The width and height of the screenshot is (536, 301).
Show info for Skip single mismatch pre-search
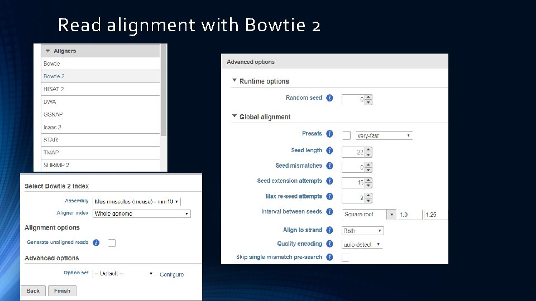[329, 258]
